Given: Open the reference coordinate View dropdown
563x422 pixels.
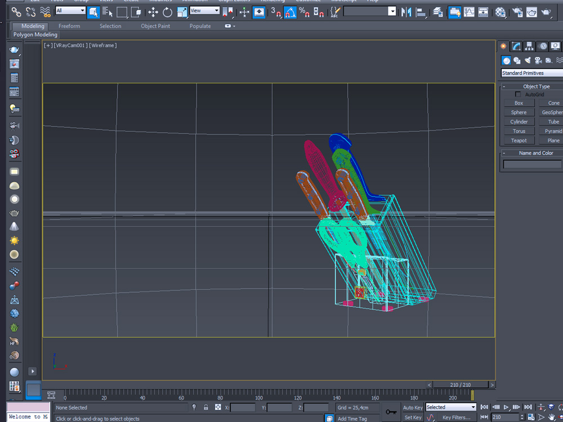Looking at the screenshot, I should coord(205,10).
